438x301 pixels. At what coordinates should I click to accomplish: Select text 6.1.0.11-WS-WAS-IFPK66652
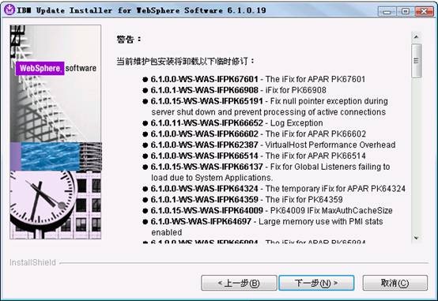206,123
